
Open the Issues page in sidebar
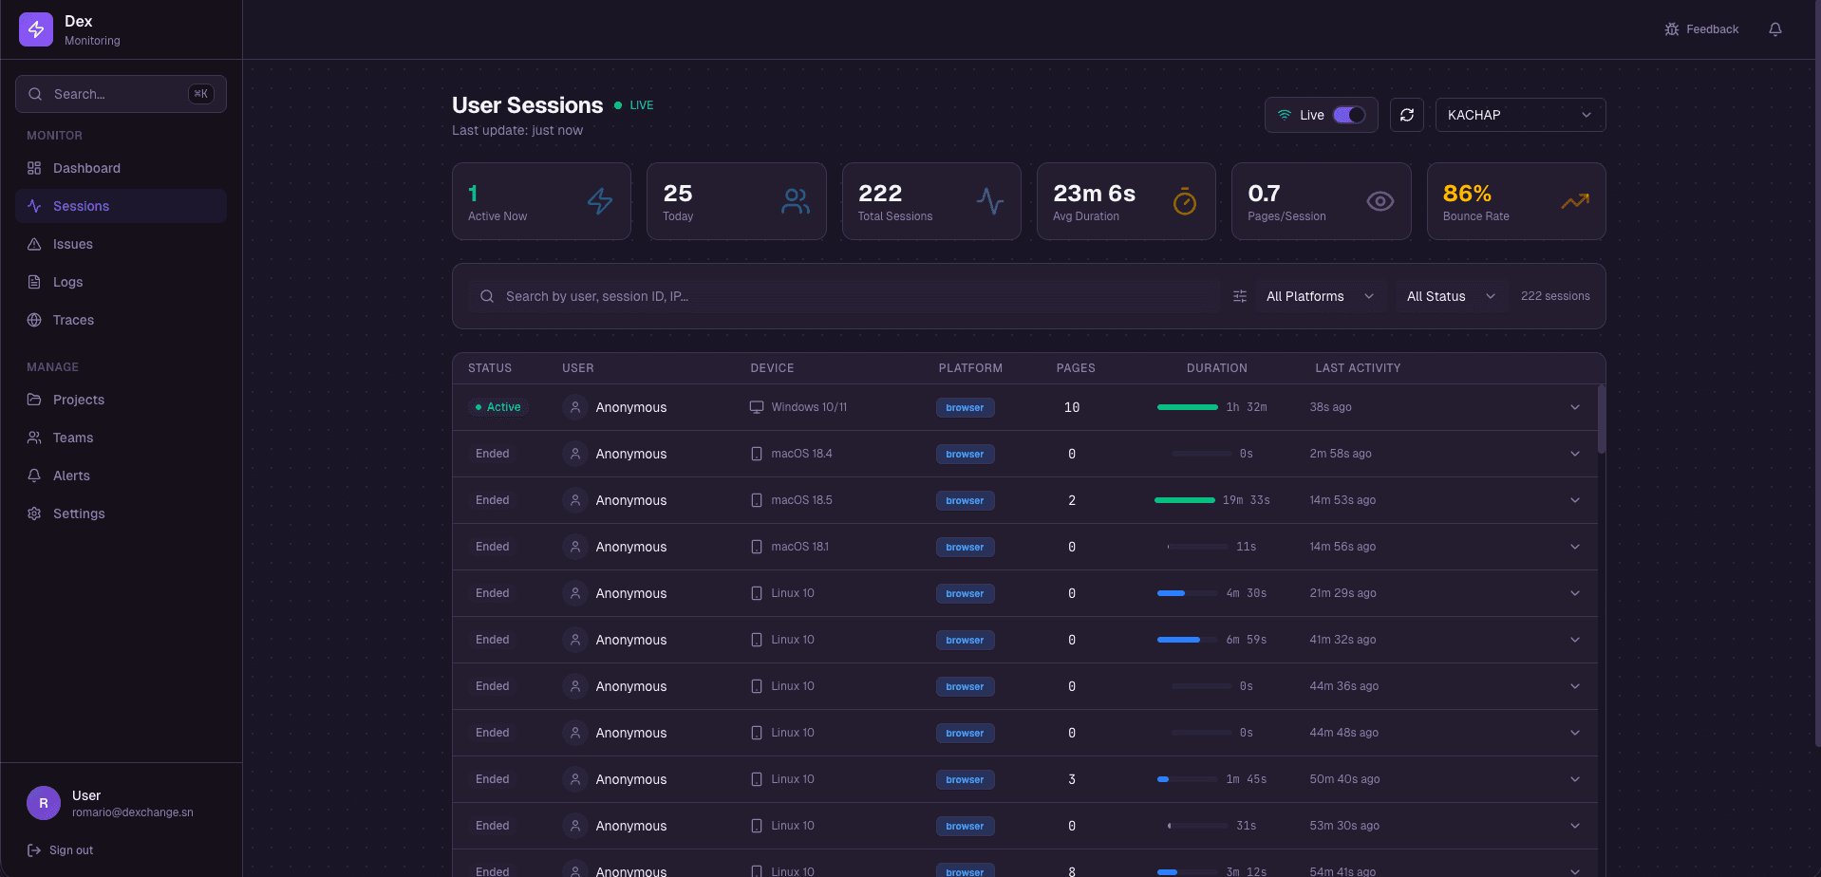(x=73, y=244)
